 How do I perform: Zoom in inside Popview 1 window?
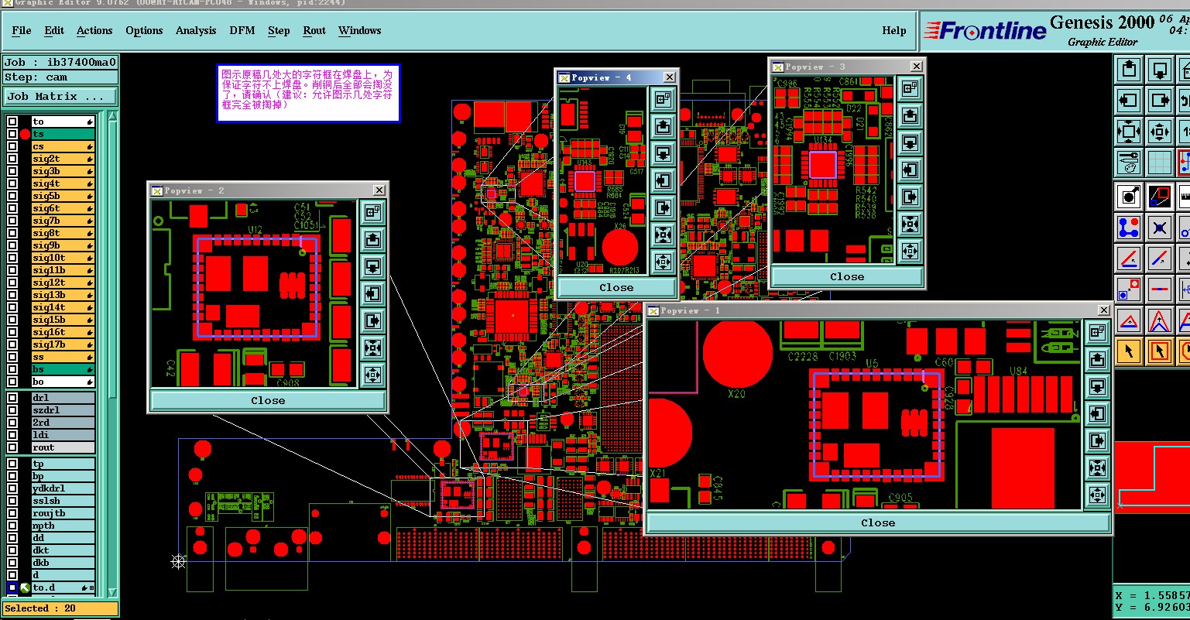point(1096,468)
